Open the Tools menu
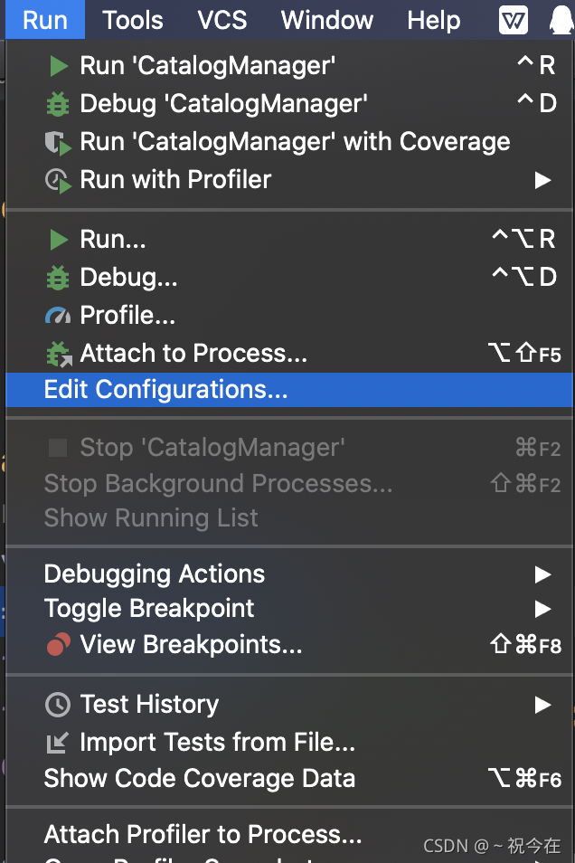575x863 pixels. click(x=133, y=20)
